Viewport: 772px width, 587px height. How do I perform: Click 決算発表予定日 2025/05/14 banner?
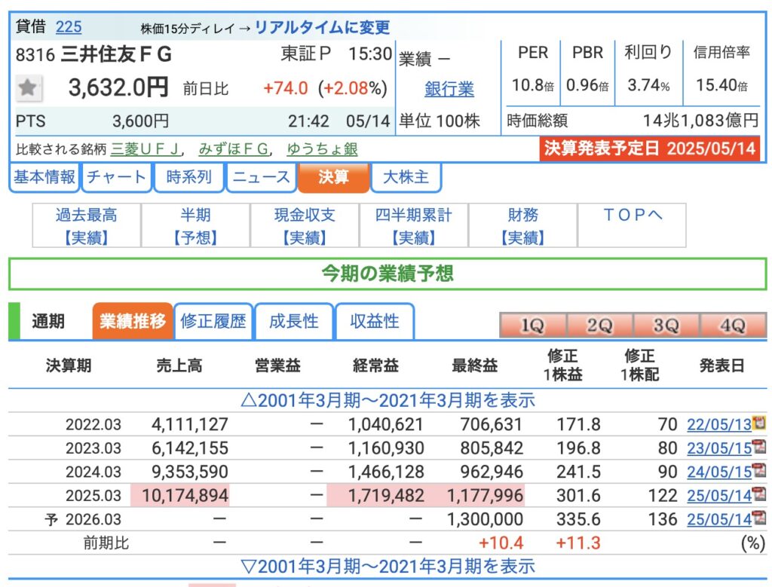[650, 148]
